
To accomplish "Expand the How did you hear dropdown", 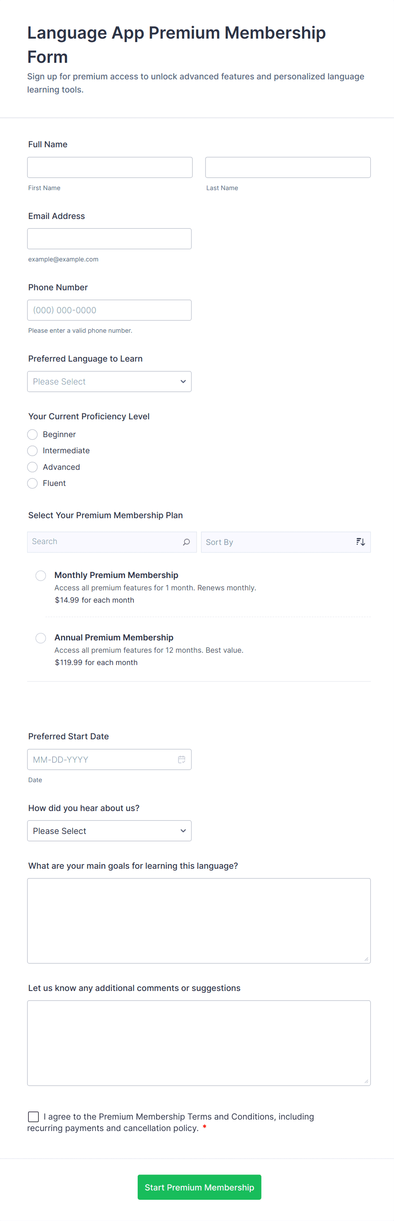I will (109, 831).
